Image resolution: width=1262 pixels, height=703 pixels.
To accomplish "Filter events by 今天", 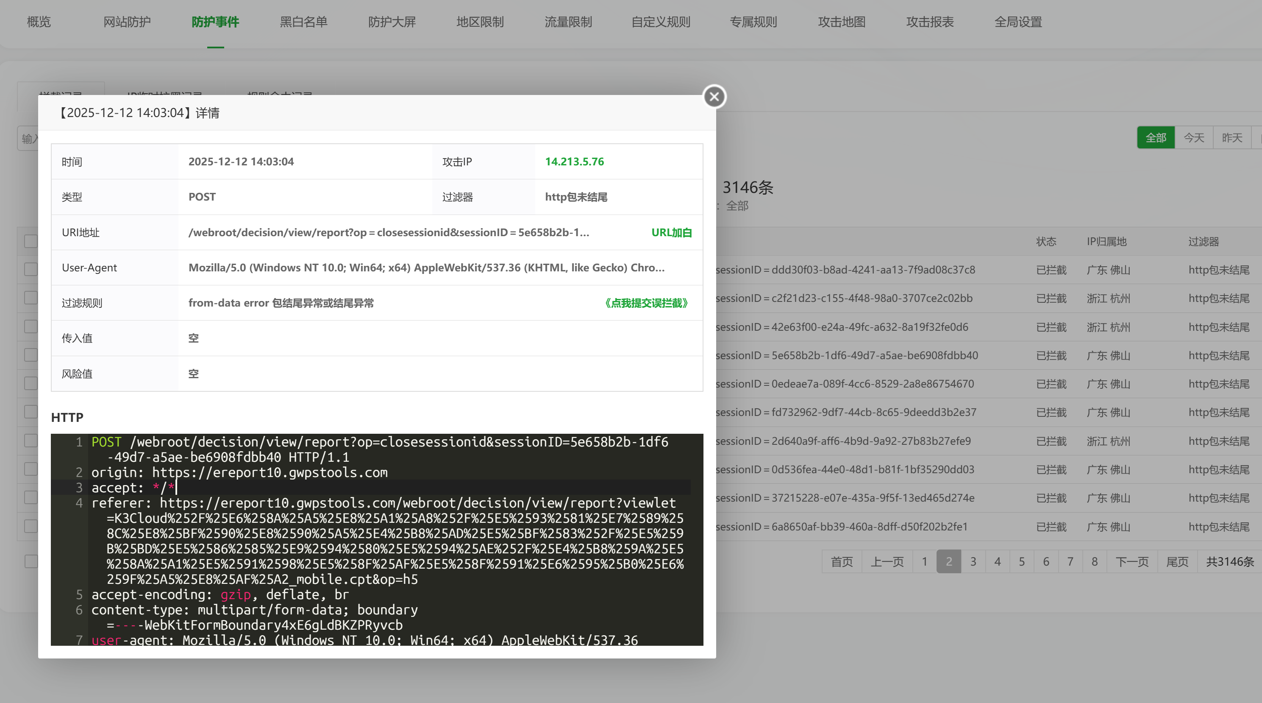I will pos(1193,138).
